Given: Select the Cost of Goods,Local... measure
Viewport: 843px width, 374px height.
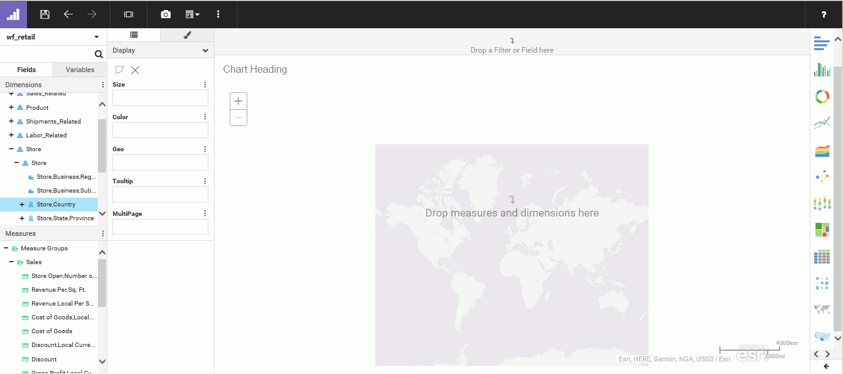Looking at the screenshot, I should [63, 318].
